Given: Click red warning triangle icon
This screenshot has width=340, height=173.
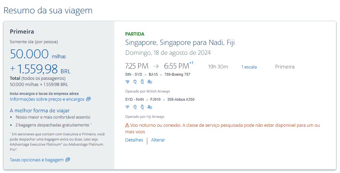Looking at the screenshot, I should tap(127, 125).
